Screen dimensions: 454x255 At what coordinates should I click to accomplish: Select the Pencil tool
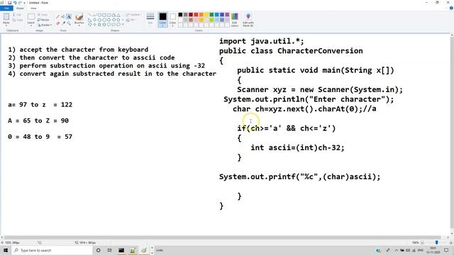pyautogui.click(x=58, y=17)
